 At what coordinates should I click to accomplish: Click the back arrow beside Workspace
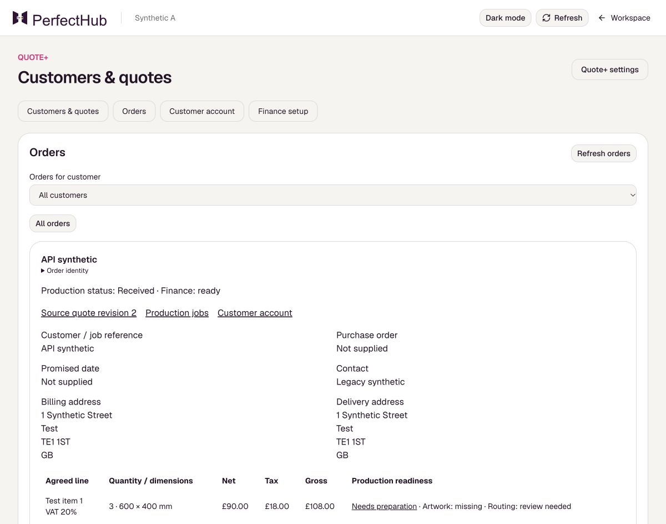[602, 18]
